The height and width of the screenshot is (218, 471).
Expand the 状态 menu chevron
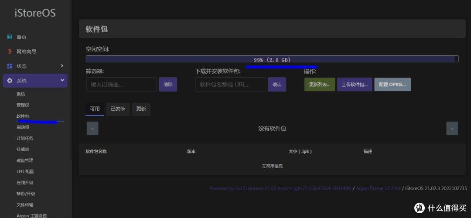pyautogui.click(x=62, y=66)
